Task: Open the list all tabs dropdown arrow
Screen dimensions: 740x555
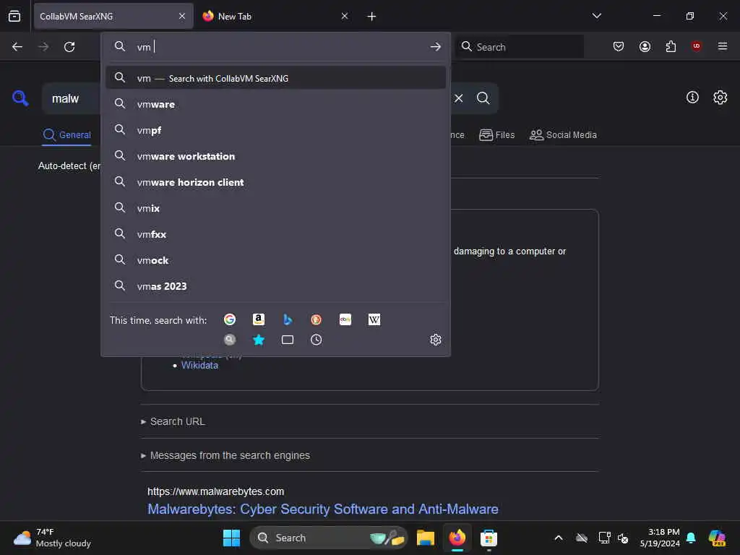Action: coord(596,16)
